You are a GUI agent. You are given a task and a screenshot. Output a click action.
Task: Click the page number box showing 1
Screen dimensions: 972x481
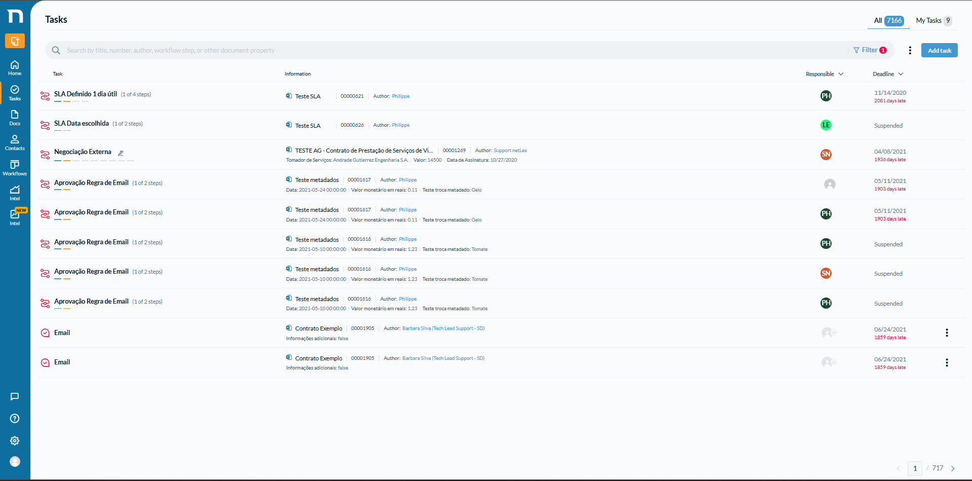[915, 468]
